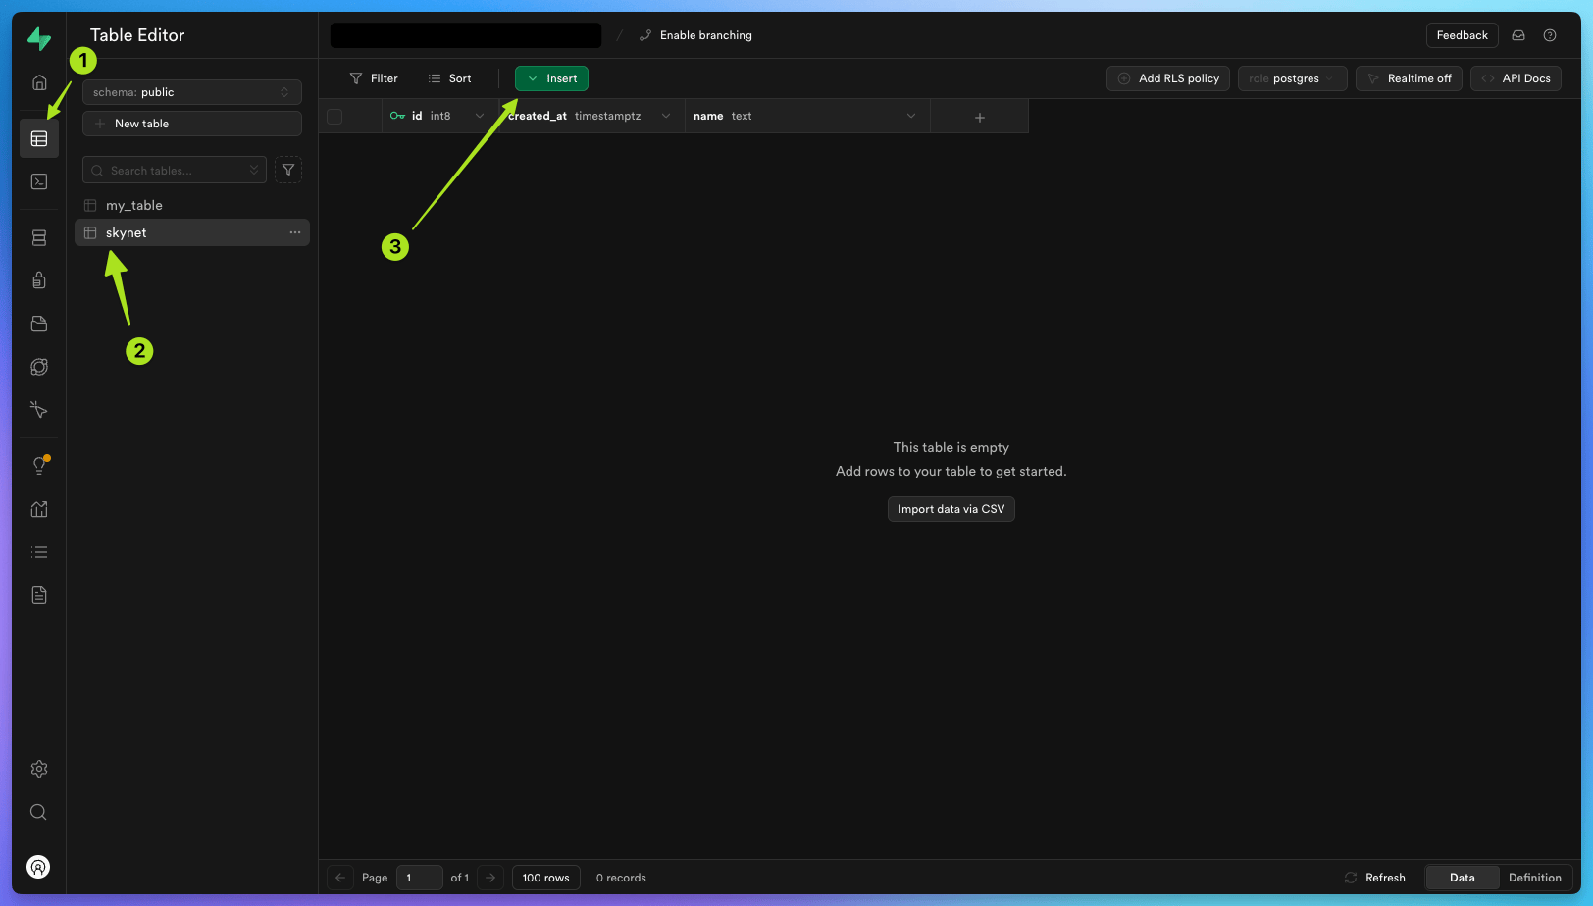
Task: Click the Sort toolbar button
Action: point(450,78)
